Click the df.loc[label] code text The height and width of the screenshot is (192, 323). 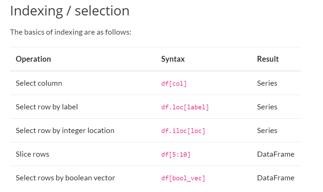tap(185, 107)
